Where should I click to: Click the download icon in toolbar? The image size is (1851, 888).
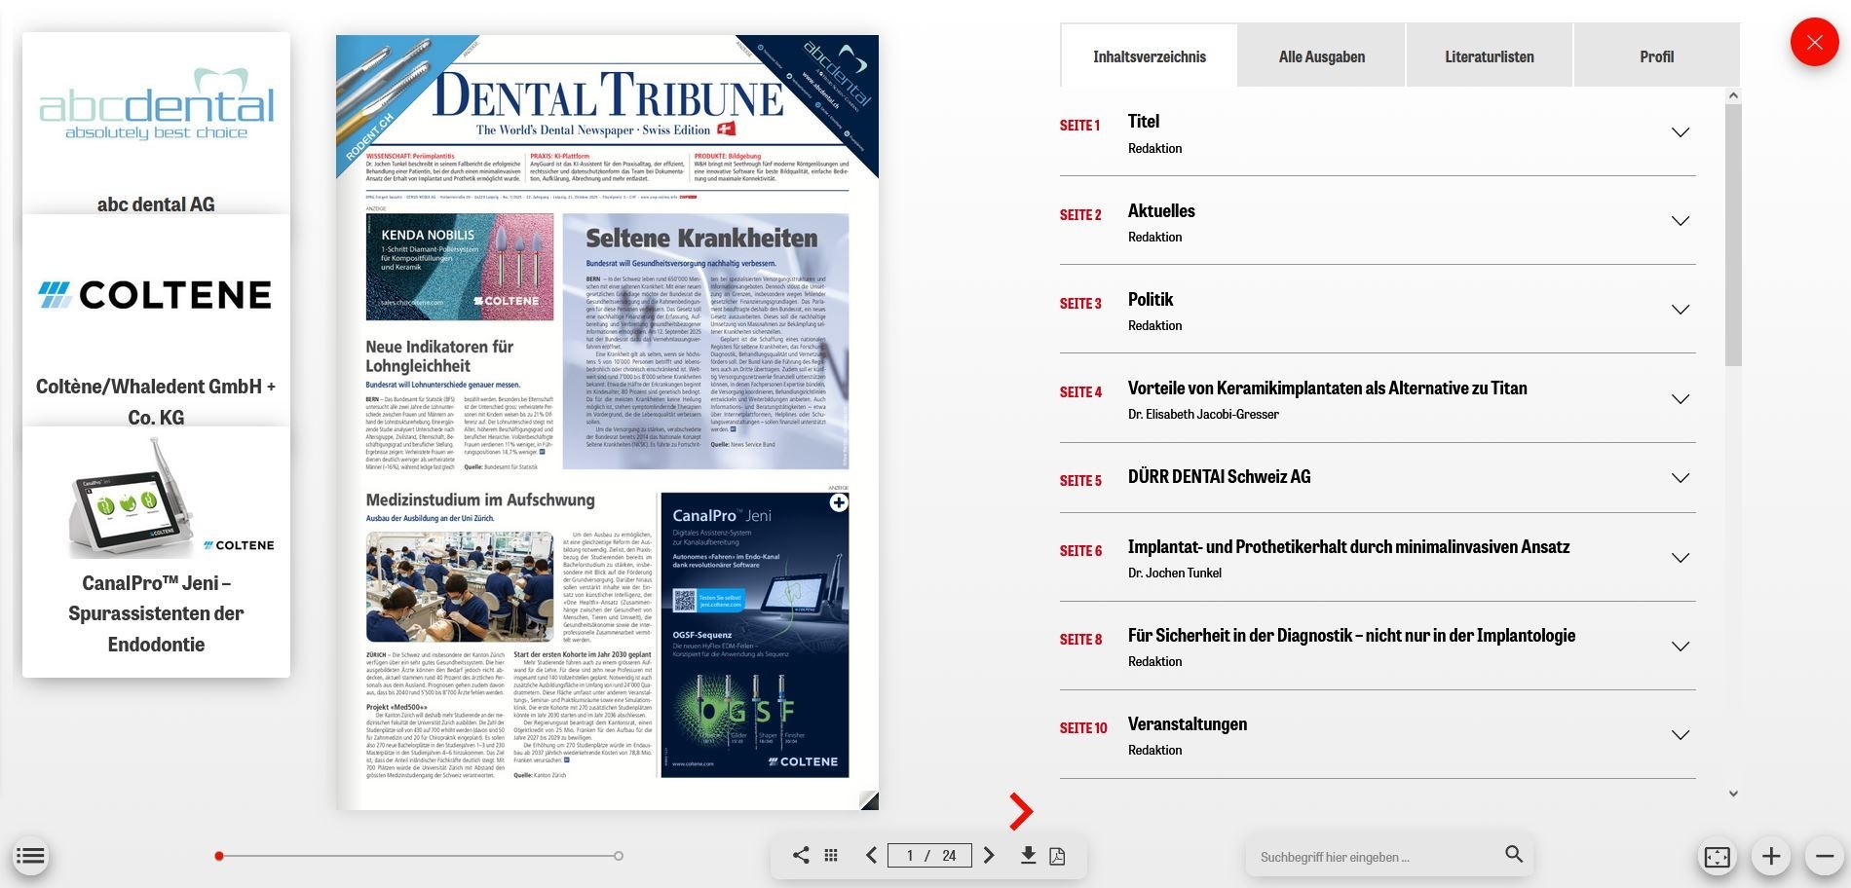tap(1027, 855)
